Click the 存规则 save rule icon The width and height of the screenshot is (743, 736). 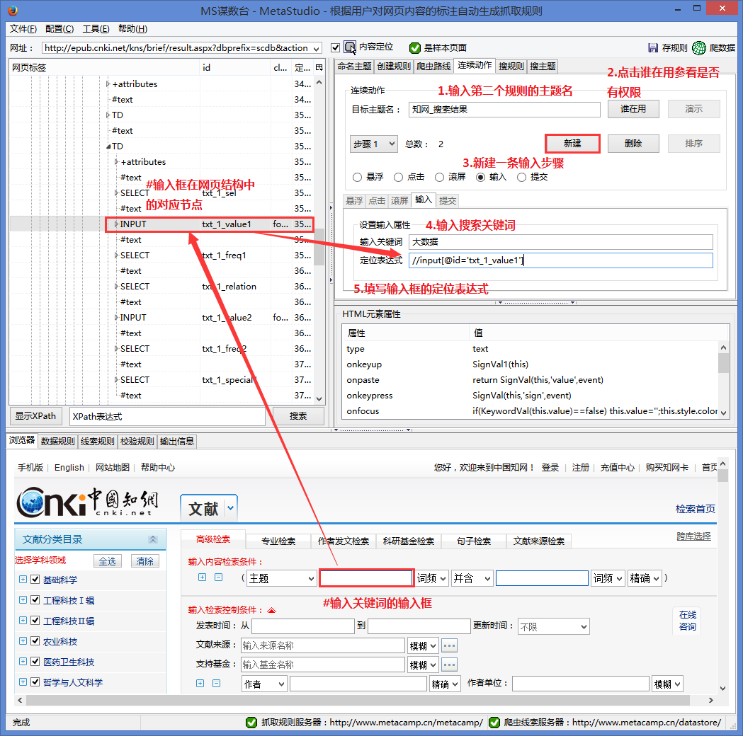click(653, 47)
